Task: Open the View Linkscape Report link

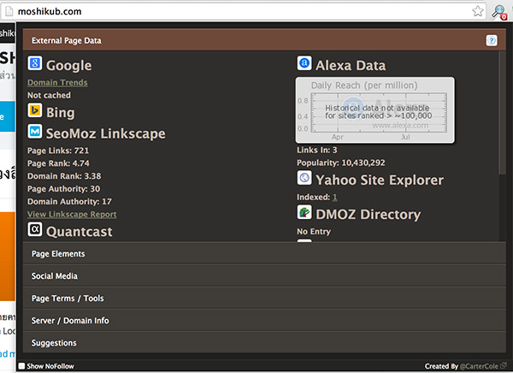Action: click(72, 214)
